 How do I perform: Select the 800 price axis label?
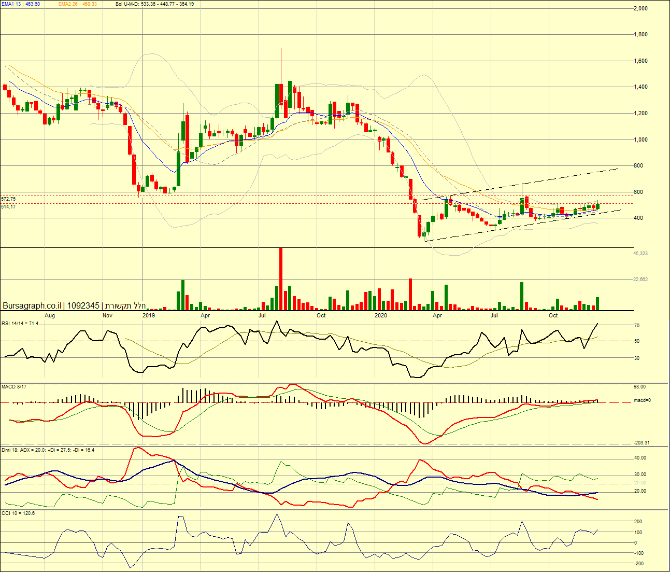638,166
